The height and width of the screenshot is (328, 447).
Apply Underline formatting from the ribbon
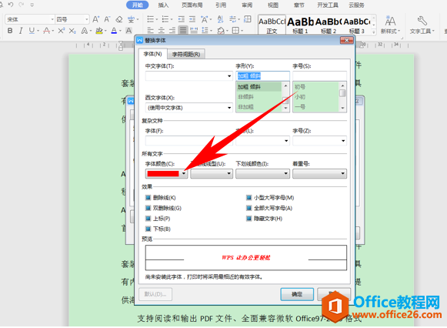click(x=32, y=31)
